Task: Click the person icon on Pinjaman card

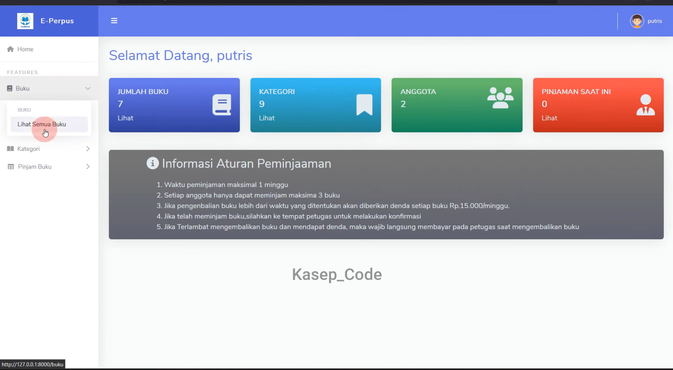Action: pyautogui.click(x=645, y=105)
